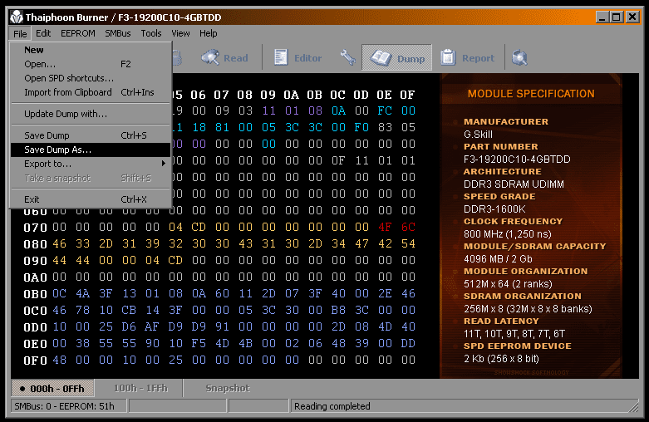Click the 11T, 10T, 9T read latency value
This screenshot has height=422, width=649.
[514, 333]
